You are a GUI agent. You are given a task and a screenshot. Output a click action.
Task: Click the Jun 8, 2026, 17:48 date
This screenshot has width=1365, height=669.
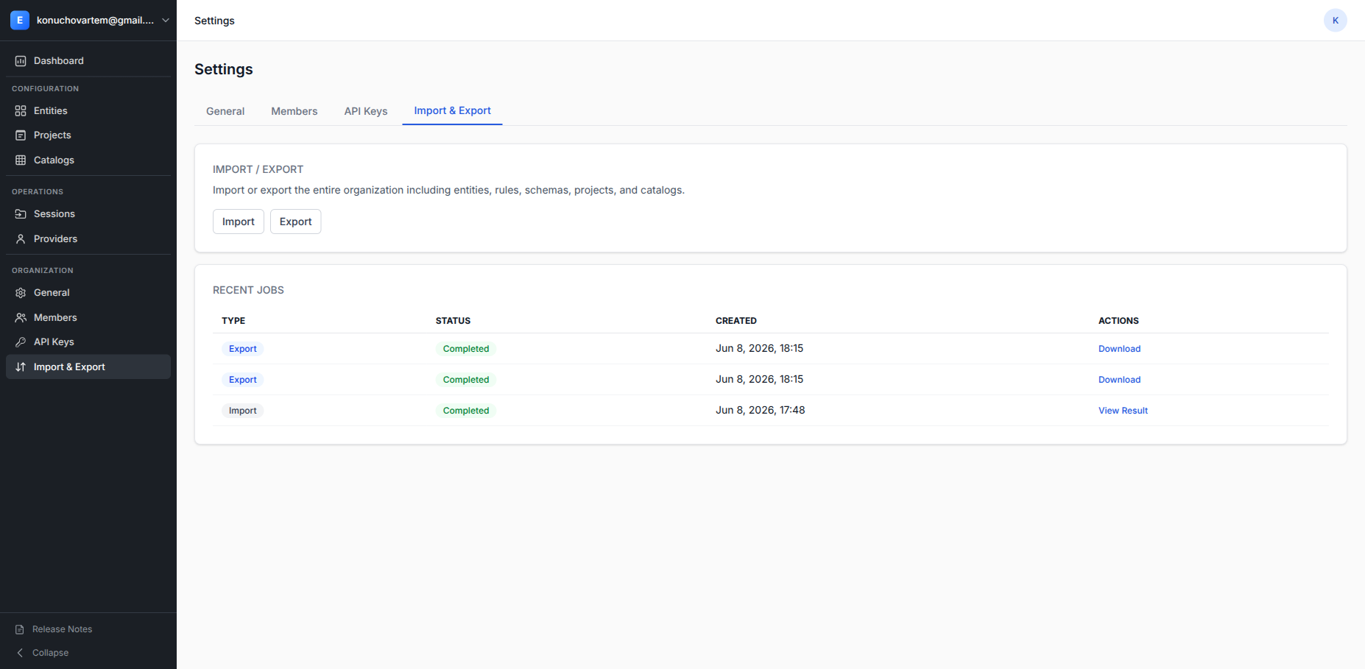760,410
